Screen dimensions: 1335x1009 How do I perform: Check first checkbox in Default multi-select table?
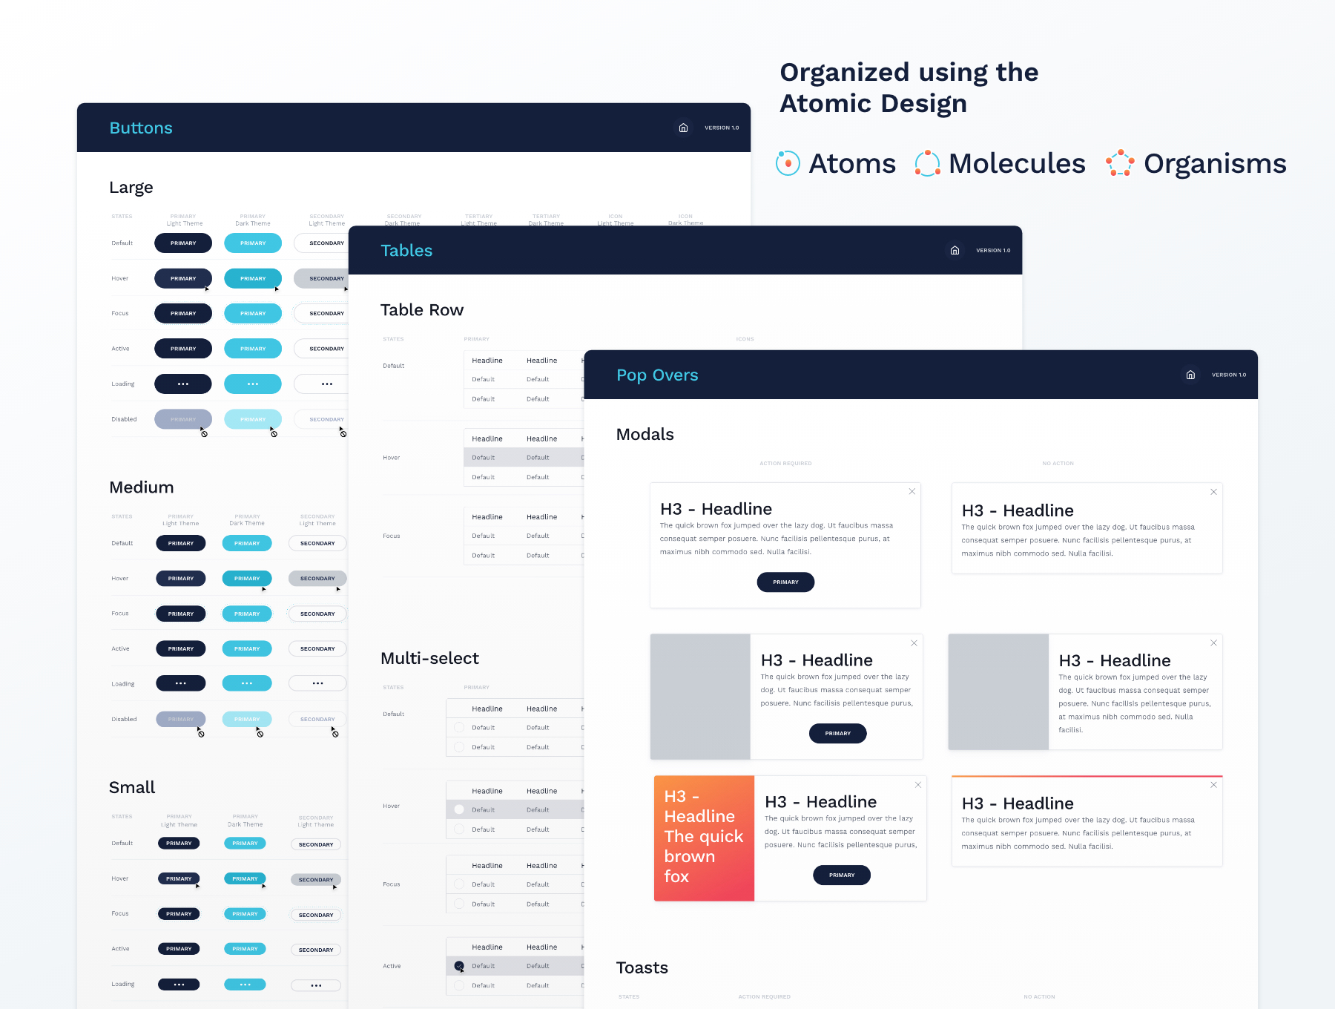[x=459, y=728]
